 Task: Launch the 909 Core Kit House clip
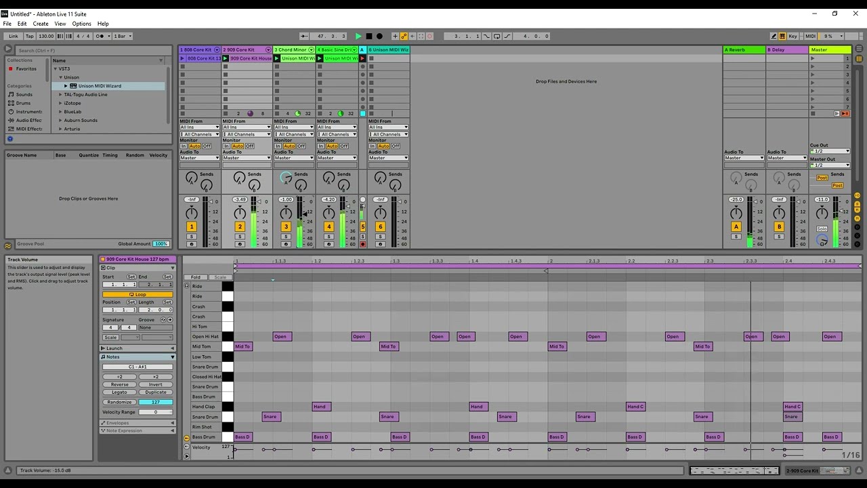(x=226, y=58)
